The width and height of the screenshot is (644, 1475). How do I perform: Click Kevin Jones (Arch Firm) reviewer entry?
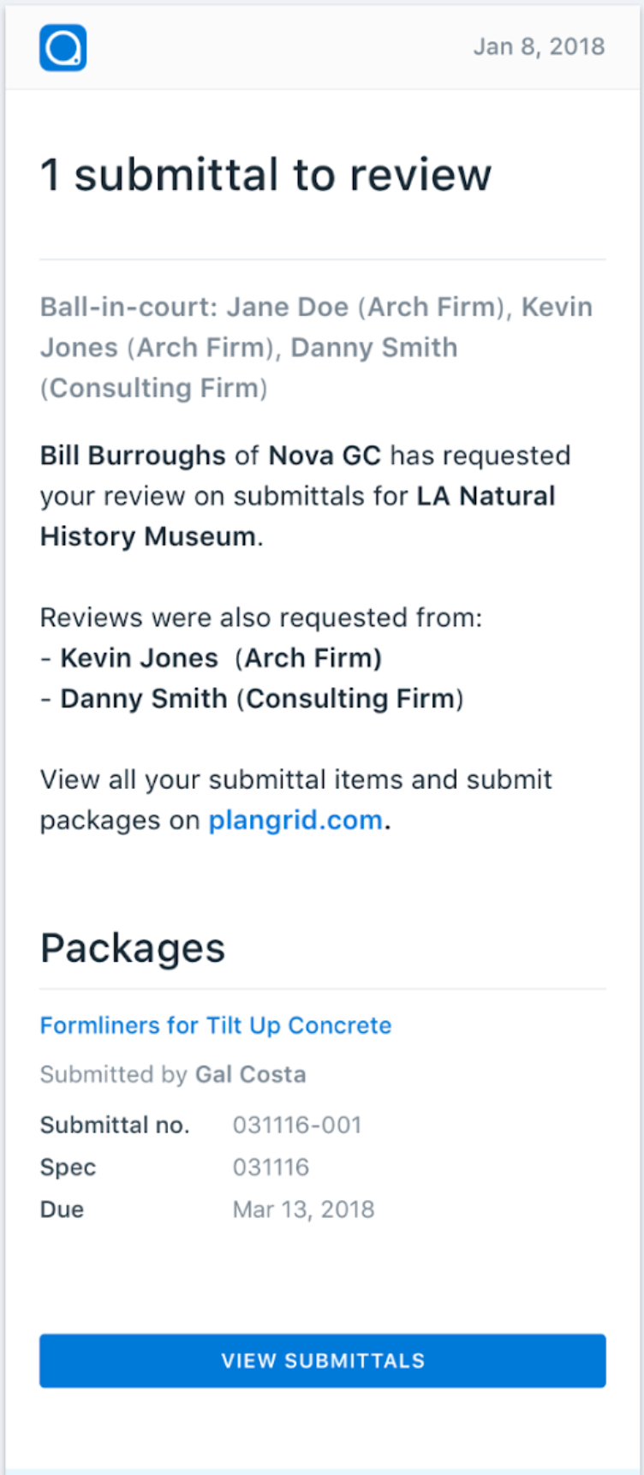[221, 658]
